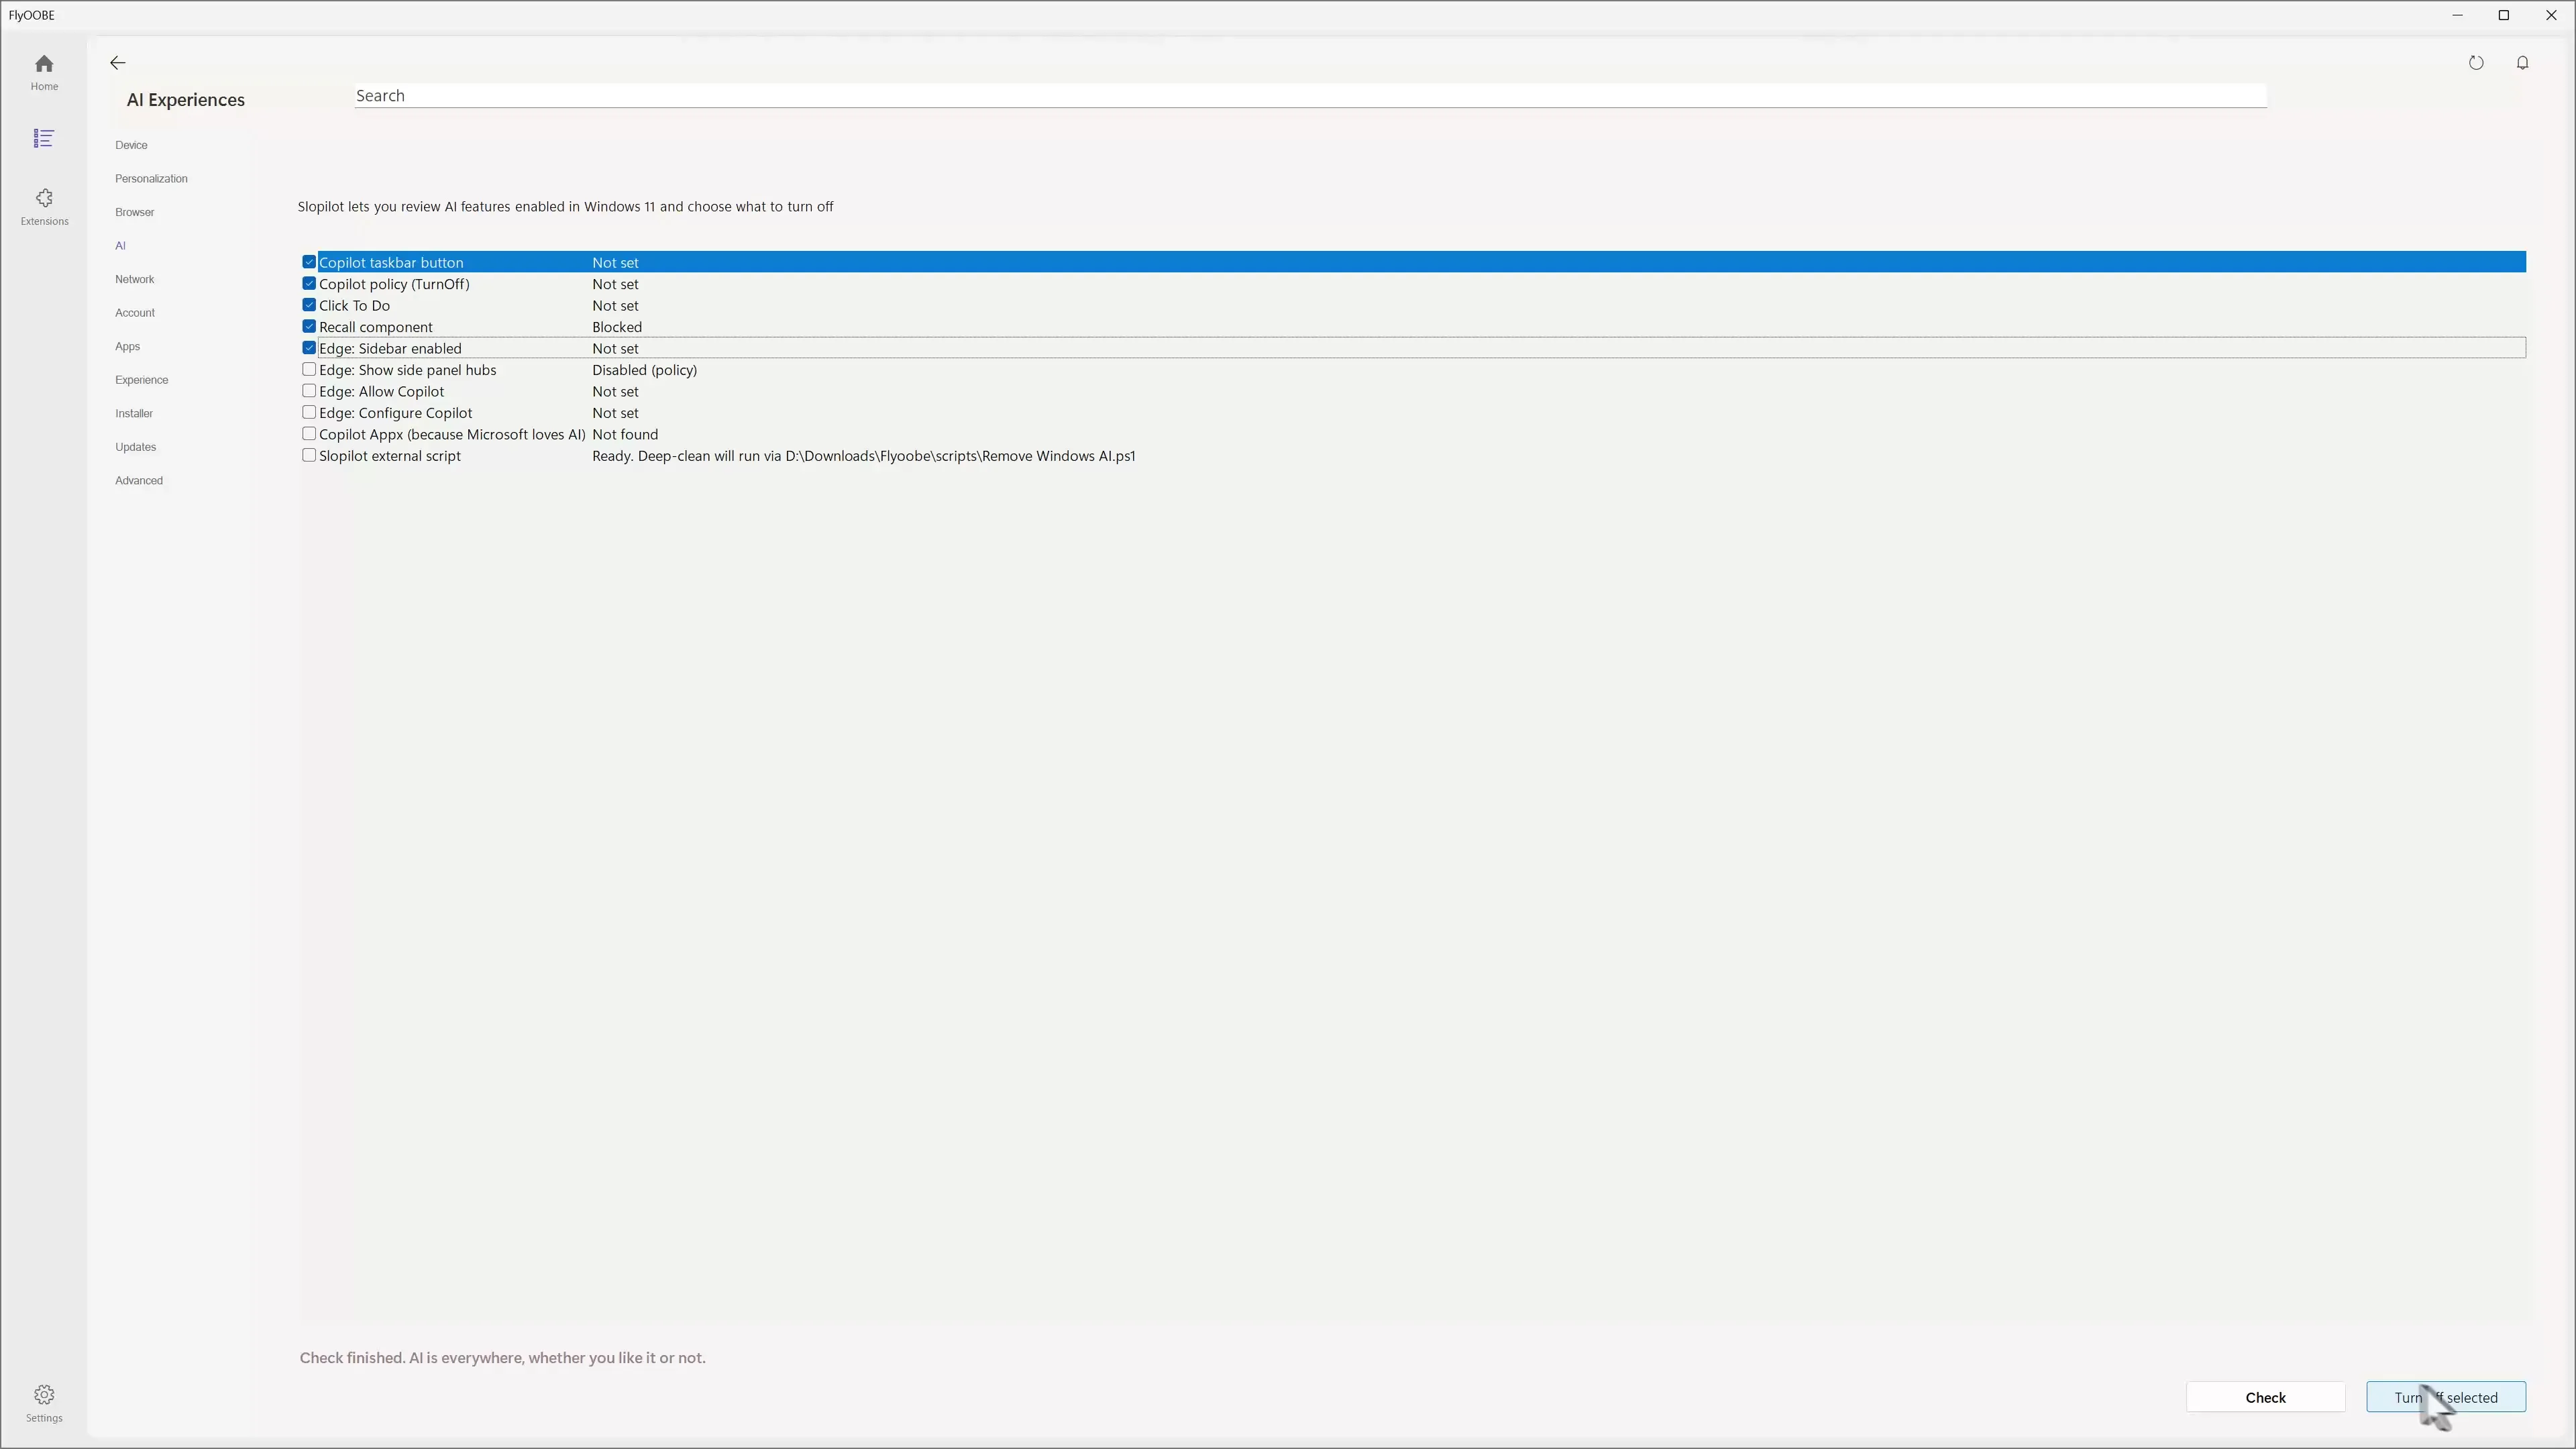Enable the Edge: Allow Copilot checkbox
2576x1449 pixels.
click(309, 390)
